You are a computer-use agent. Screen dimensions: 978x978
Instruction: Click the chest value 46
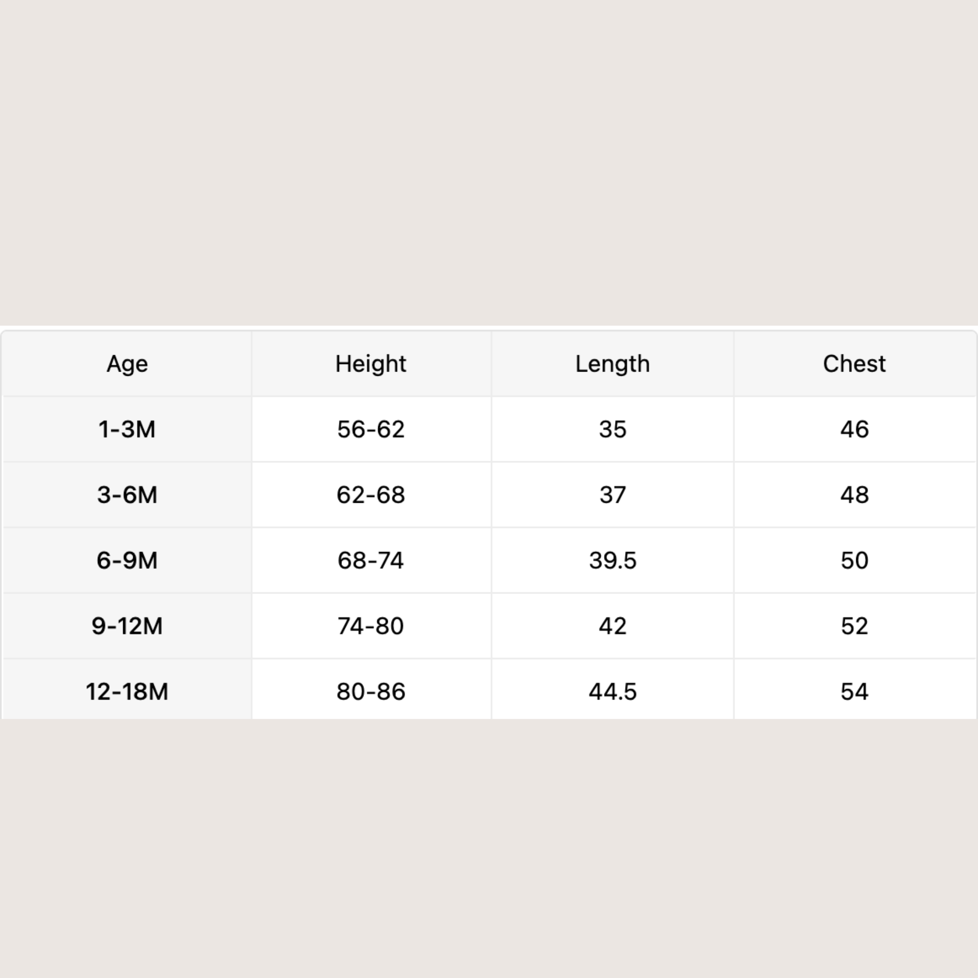854,429
